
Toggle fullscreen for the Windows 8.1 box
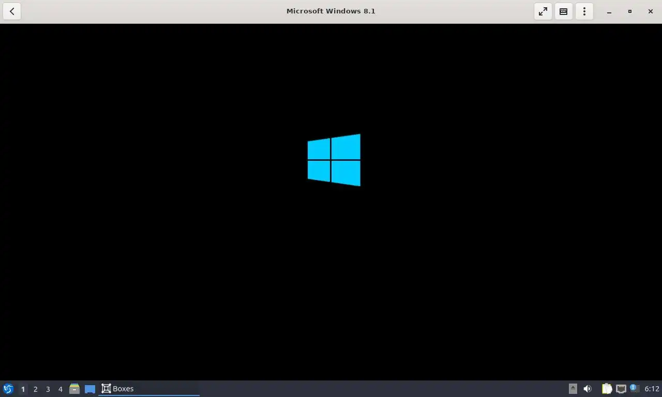coord(543,11)
